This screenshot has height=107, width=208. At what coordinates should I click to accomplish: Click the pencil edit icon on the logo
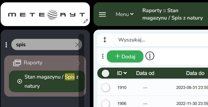[86, 21]
